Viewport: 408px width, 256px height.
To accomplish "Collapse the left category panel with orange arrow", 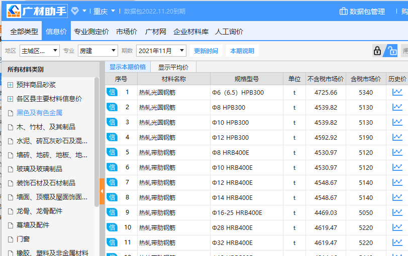I will [102, 191].
